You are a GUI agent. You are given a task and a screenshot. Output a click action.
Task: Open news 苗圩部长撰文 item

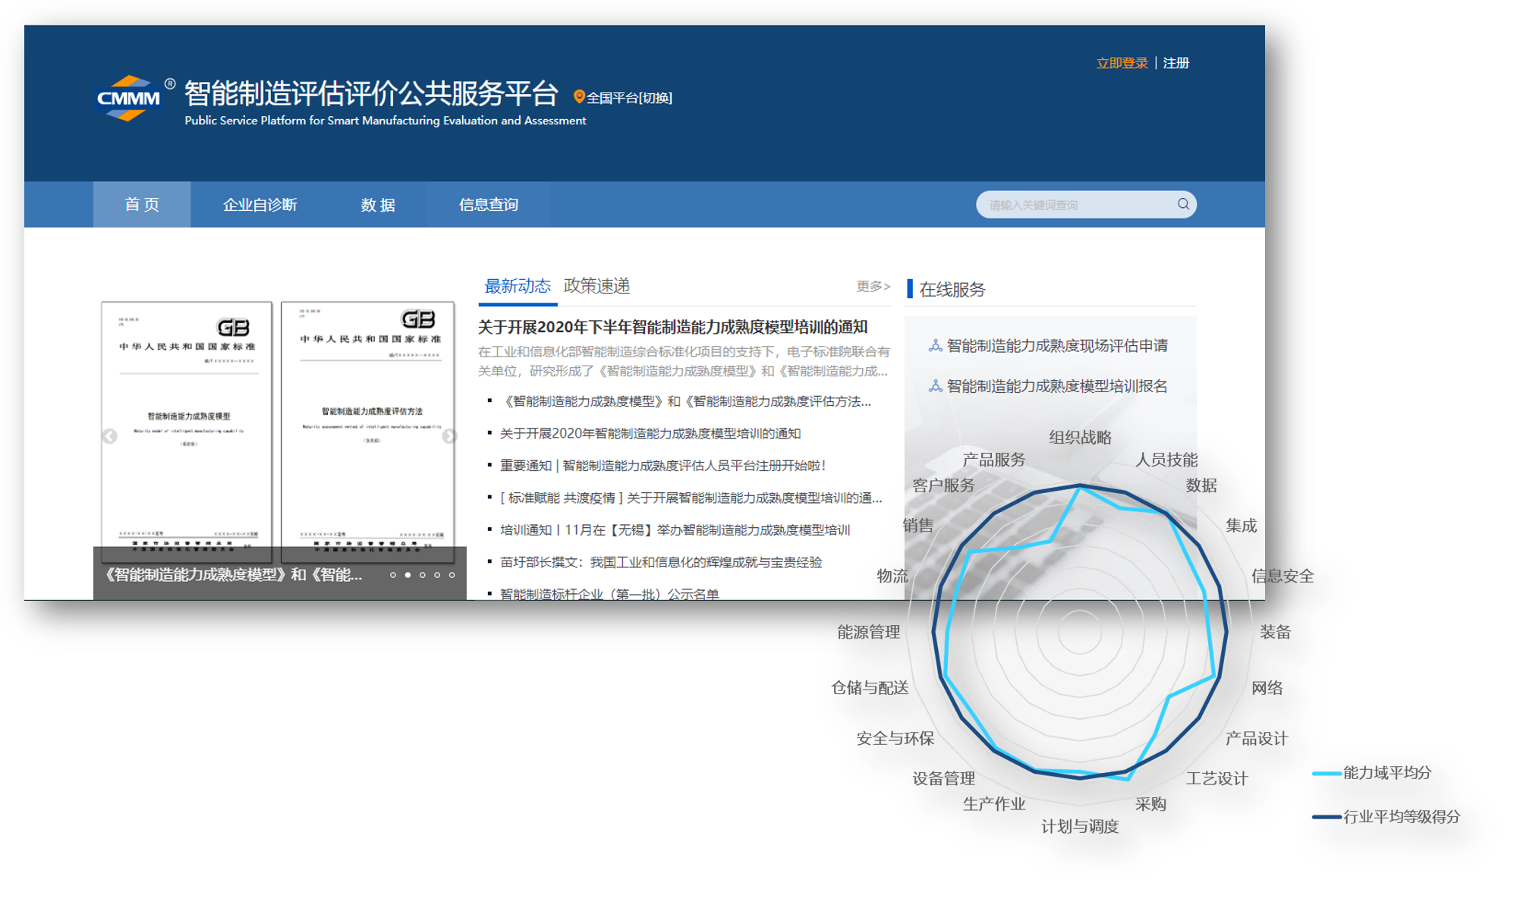click(661, 562)
